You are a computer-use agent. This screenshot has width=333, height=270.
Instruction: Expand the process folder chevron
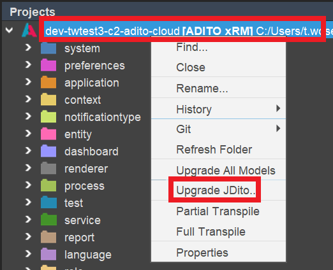pyautogui.click(x=28, y=185)
